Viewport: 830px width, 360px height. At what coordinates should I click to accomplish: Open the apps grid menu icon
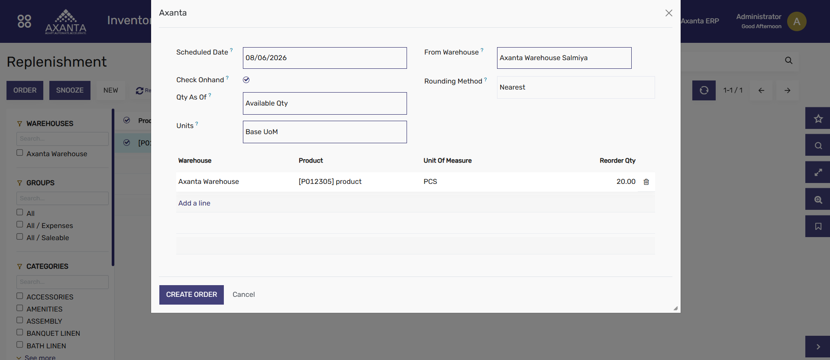(24, 21)
